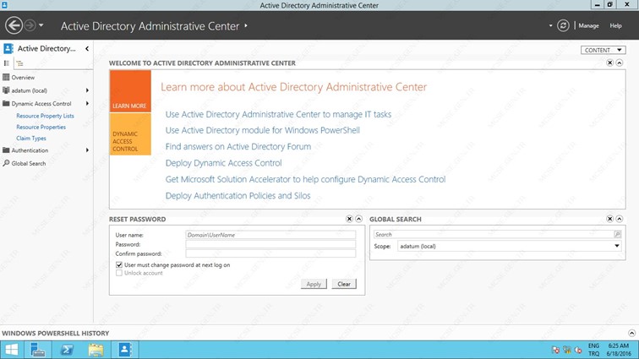Viewport: 639px width, 359px height.
Task: Open 'Learn more about Active Directory Administrative Center'
Action: click(293, 87)
